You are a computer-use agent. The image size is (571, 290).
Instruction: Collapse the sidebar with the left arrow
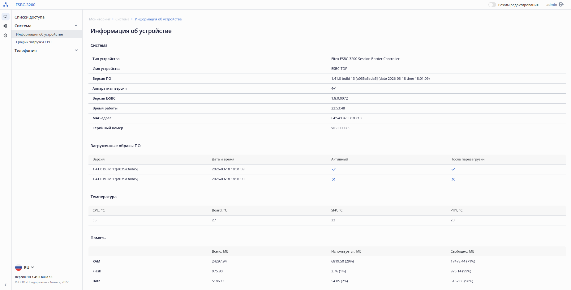tap(6, 285)
